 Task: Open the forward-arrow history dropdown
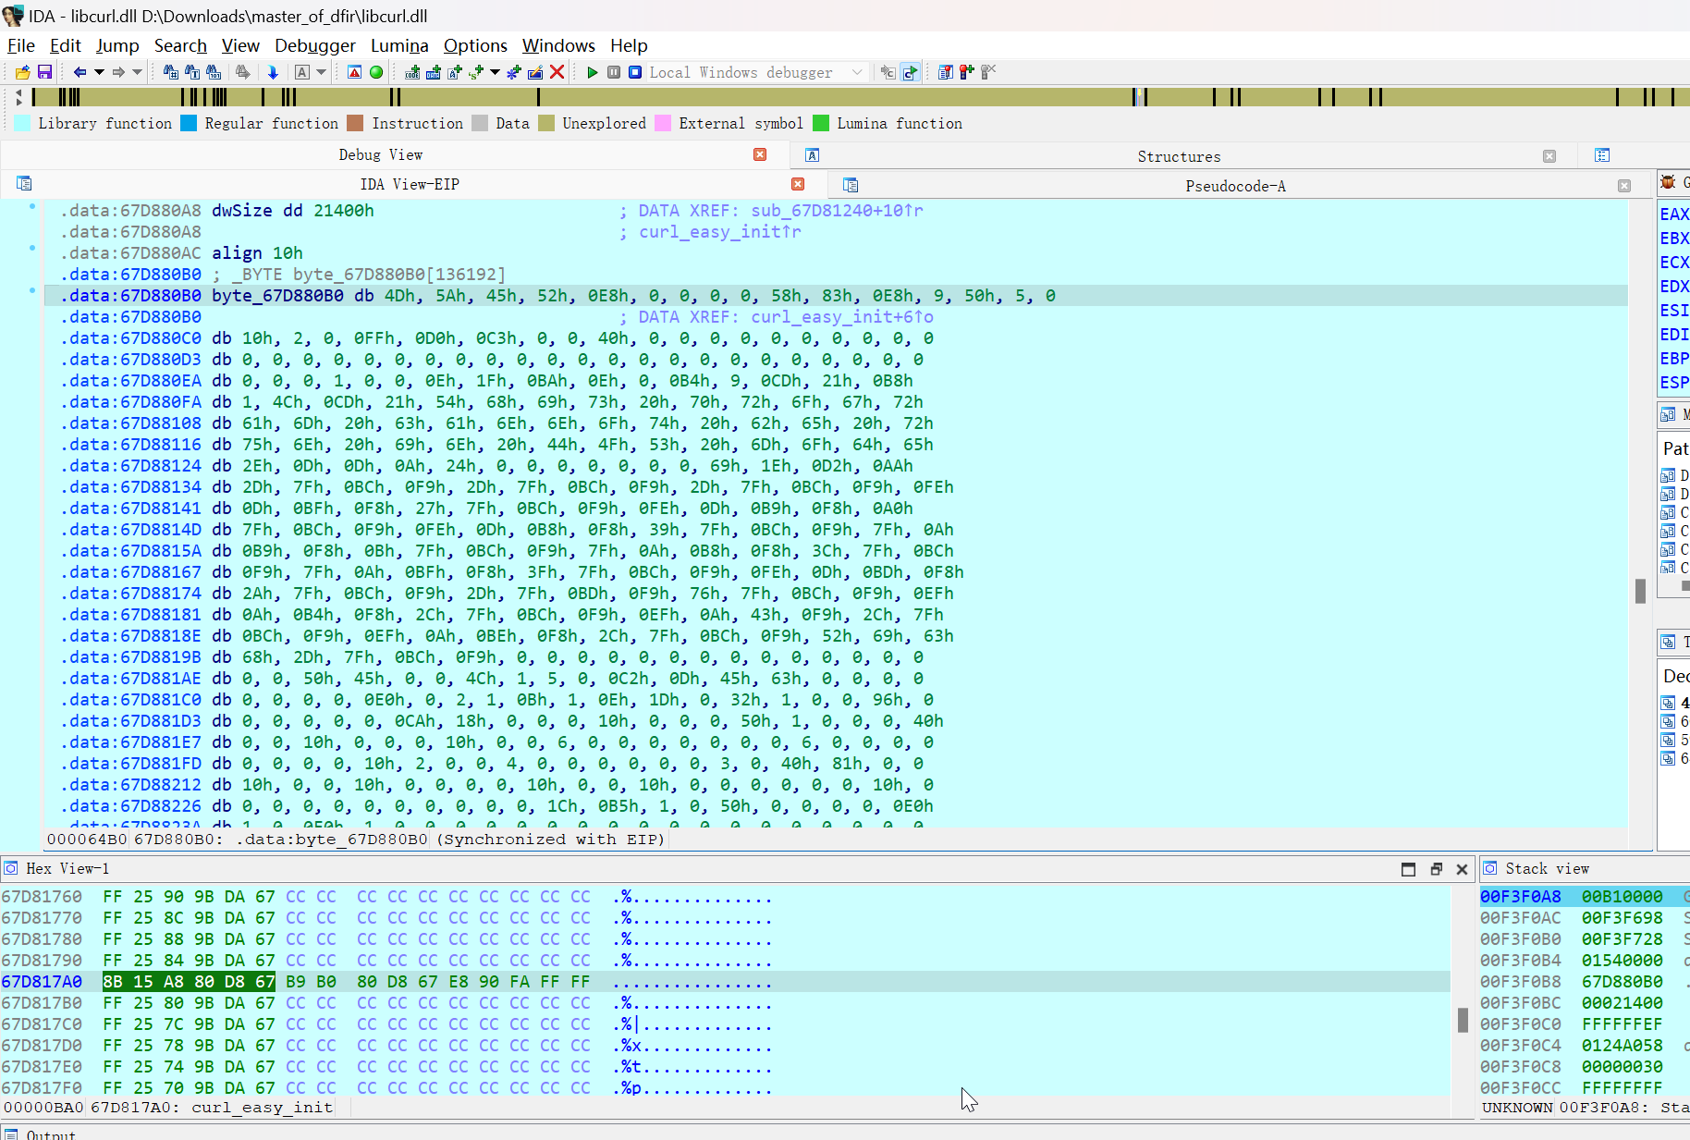click(x=138, y=72)
